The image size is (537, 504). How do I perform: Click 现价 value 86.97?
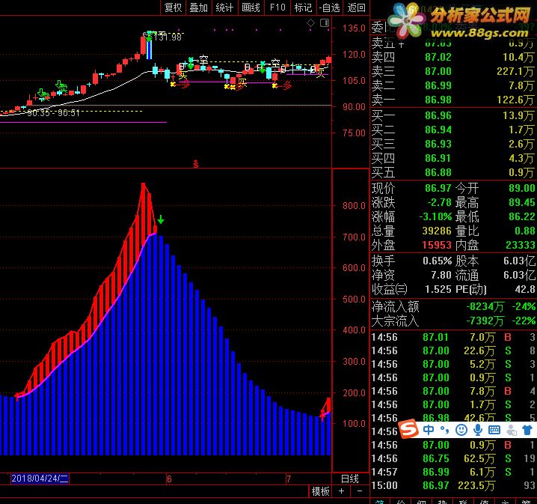[438, 188]
